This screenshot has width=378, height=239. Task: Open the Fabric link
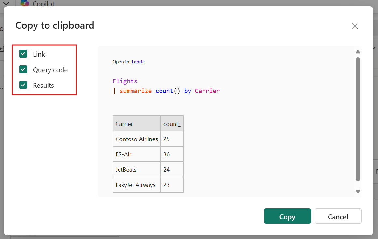tap(138, 62)
